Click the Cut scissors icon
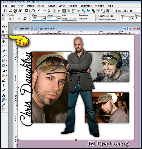 pos(49,11)
